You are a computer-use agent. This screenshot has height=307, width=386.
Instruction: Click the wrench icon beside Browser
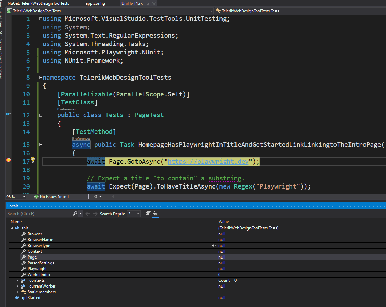click(x=24, y=234)
